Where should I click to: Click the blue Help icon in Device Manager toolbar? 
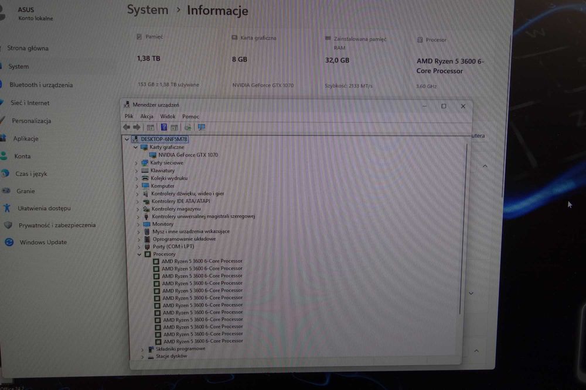[163, 127]
